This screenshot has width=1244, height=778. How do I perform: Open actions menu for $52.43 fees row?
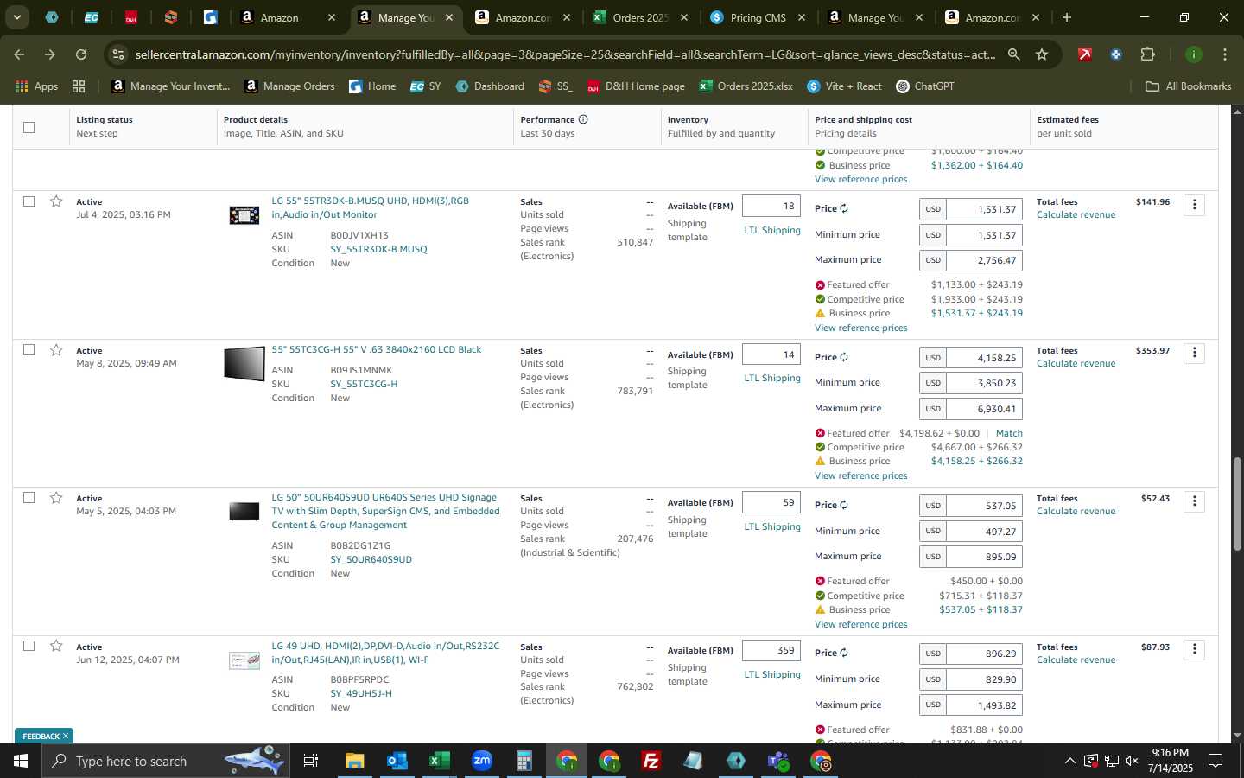1194,501
